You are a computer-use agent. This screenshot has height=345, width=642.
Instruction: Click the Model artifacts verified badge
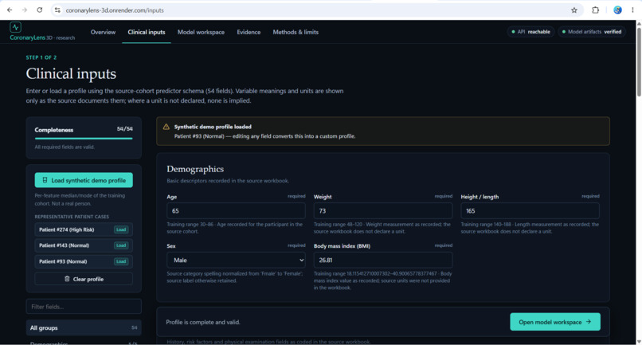tap(592, 32)
